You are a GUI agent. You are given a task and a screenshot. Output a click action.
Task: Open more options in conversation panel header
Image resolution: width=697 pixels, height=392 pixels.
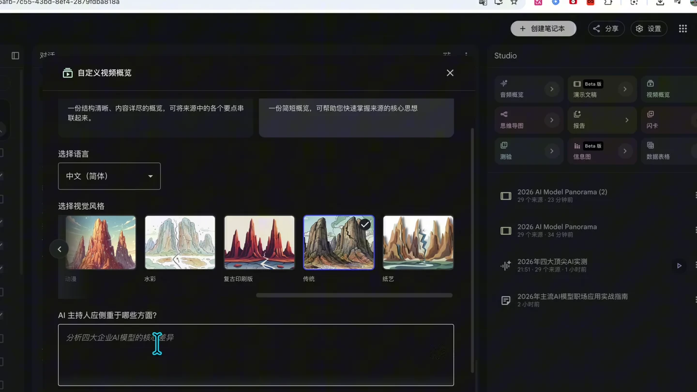click(x=466, y=55)
